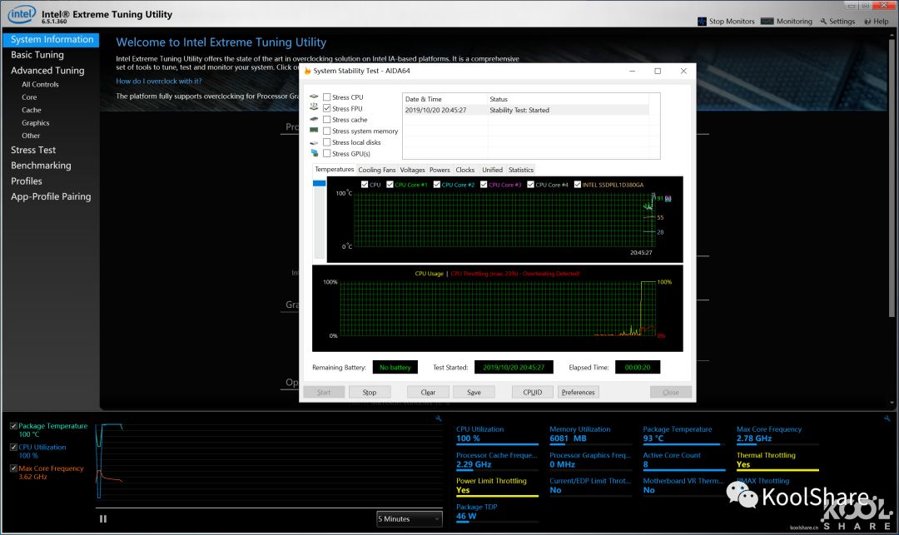Switch to the Cooling Fans tab

pos(377,170)
